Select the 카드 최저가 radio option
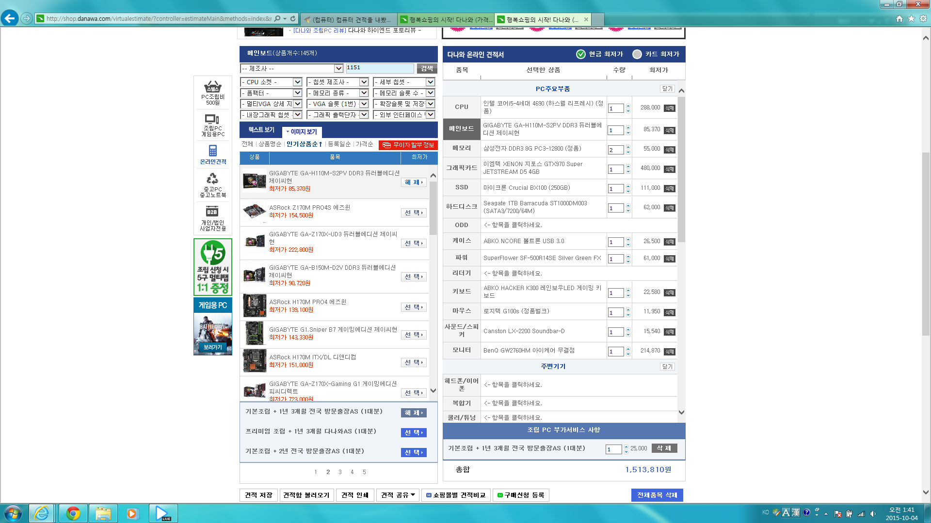931x523 pixels. pos(637,54)
